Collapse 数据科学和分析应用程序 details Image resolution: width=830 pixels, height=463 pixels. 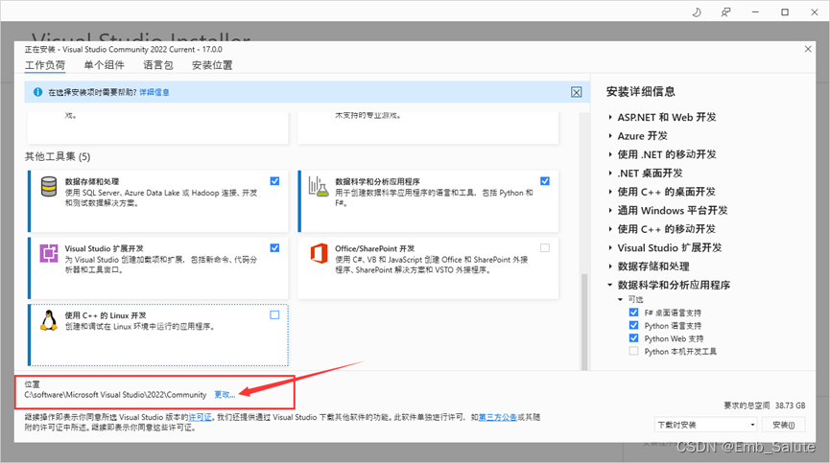pos(610,285)
